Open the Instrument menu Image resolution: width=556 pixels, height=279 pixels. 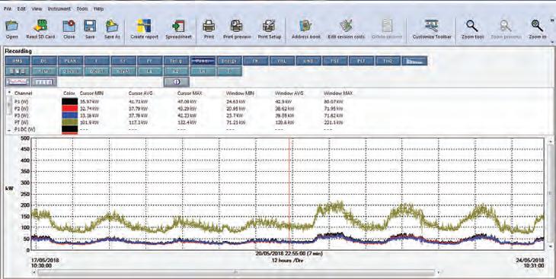tap(59, 8)
